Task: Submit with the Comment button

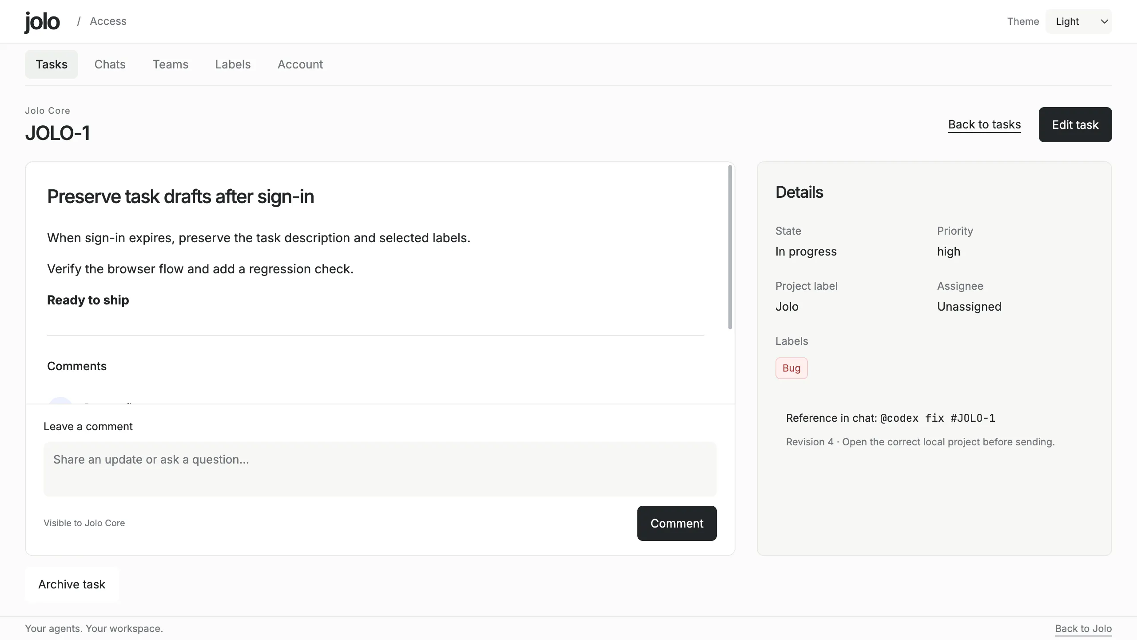Action: click(677, 523)
